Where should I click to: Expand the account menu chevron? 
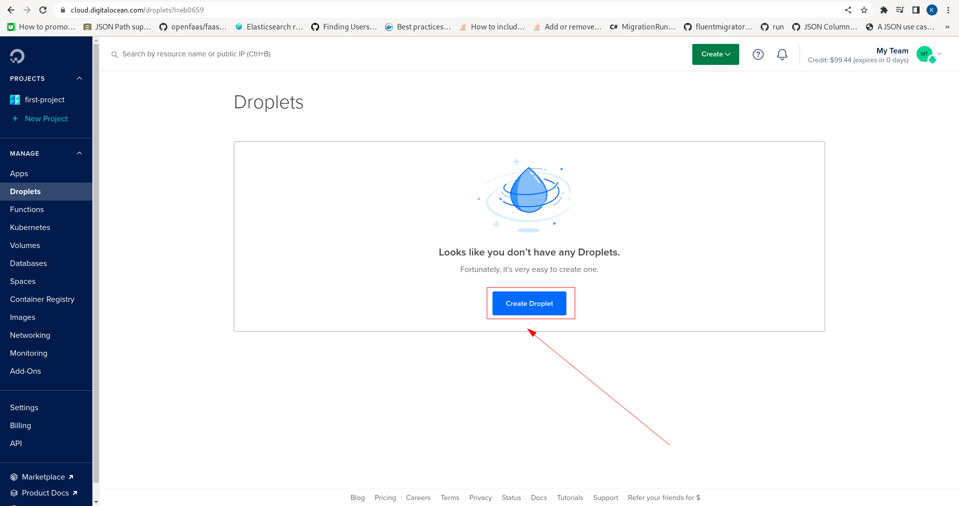940,54
